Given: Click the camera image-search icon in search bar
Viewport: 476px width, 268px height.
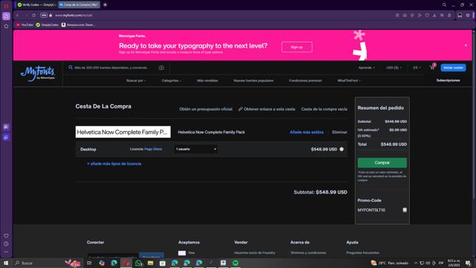Looking at the screenshot, I should [161, 68].
